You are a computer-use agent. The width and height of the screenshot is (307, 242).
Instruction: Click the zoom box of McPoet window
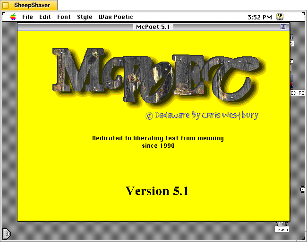click(283, 27)
